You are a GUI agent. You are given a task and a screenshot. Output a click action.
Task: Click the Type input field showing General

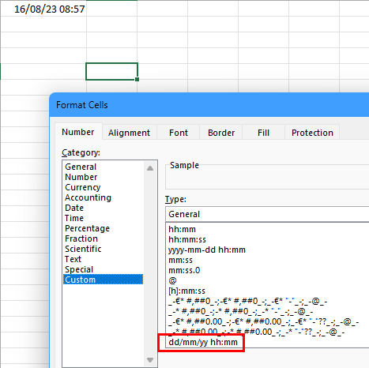coord(267,214)
